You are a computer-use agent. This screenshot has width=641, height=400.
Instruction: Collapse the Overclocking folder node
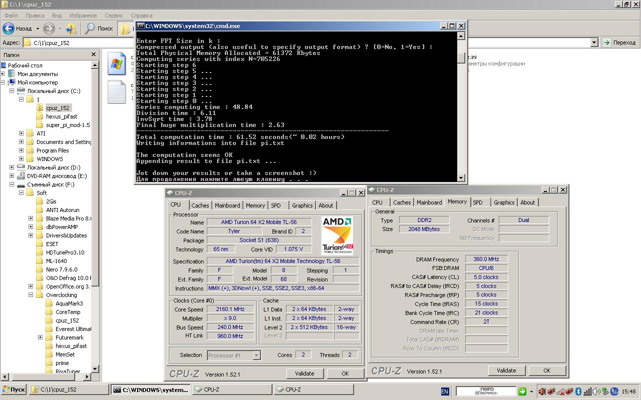[31, 295]
